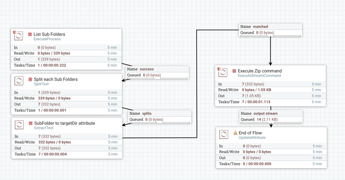Click the End of Flow processor icon
Image resolution: width=345 pixels, height=180 pixels.
click(223, 134)
